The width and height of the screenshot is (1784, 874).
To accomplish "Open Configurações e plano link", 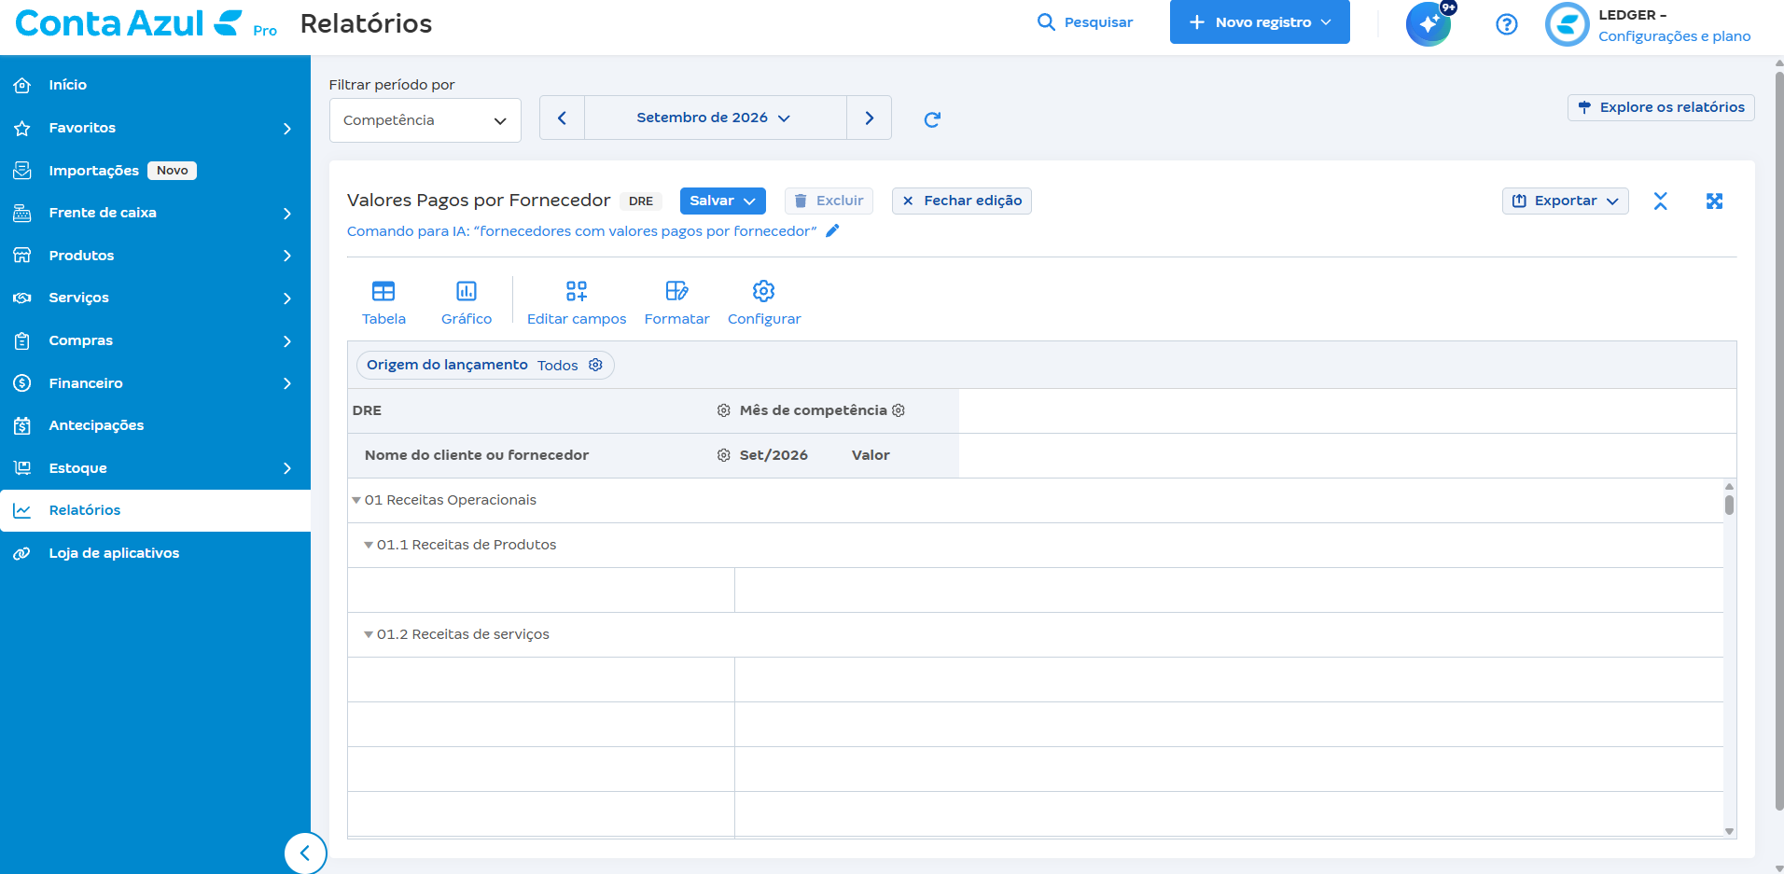I will [1674, 36].
